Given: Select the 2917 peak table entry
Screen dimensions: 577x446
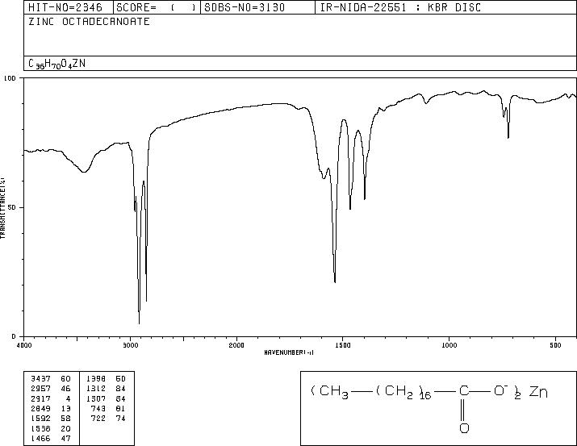Looking at the screenshot, I should click(x=41, y=398).
